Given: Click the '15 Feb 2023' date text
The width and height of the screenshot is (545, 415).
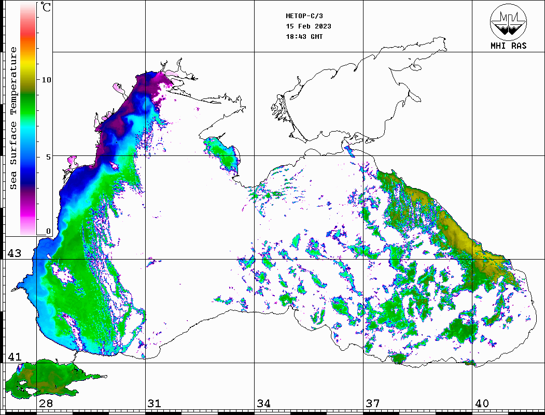Looking at the screenshot, I should tap(309, 26).
